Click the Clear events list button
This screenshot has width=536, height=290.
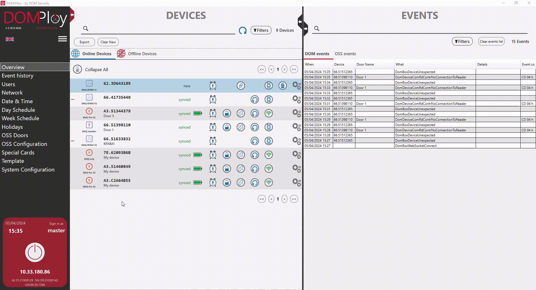pyautogui.click(x=491, y=42)
